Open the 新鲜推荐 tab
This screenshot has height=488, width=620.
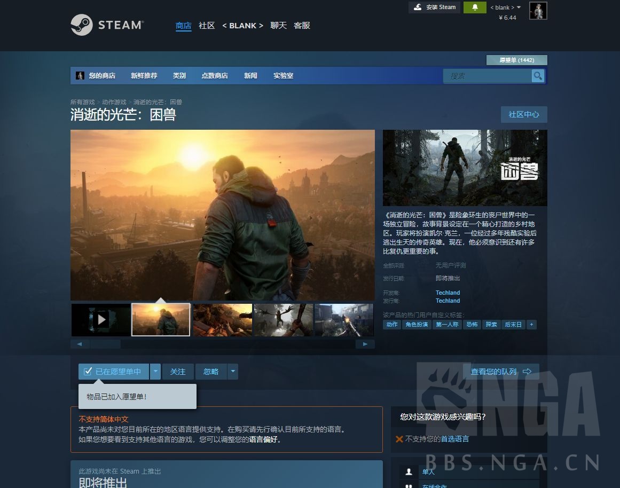pyautogui.click(x=144, y=75)
